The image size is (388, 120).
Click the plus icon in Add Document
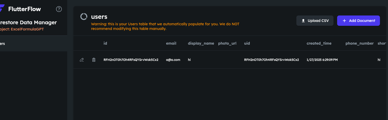[x=344, y=21]
